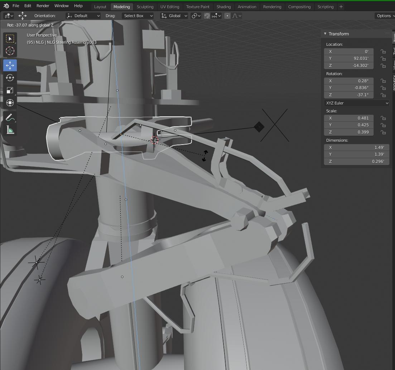Open the snapping options dropdown

[x=216, y=16]
